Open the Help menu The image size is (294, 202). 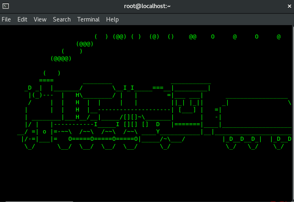pos(112,19)
